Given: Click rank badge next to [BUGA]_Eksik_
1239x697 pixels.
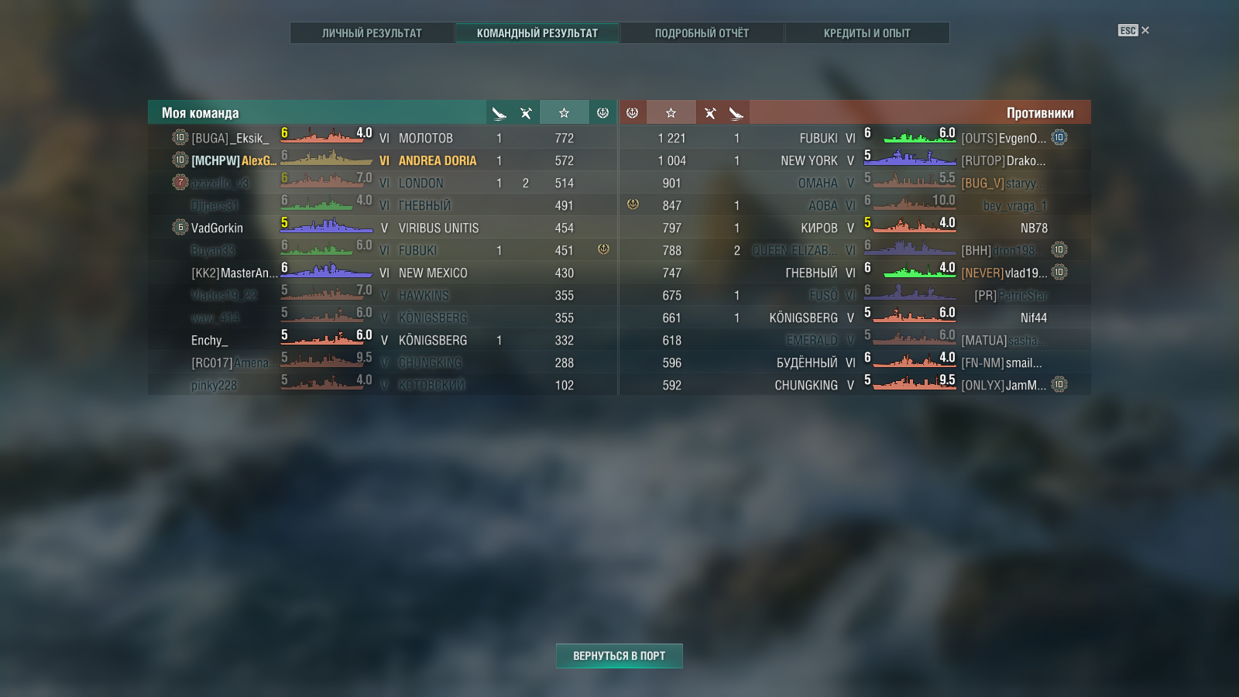Looking at the screenshot, I should (x=180, y=138).
